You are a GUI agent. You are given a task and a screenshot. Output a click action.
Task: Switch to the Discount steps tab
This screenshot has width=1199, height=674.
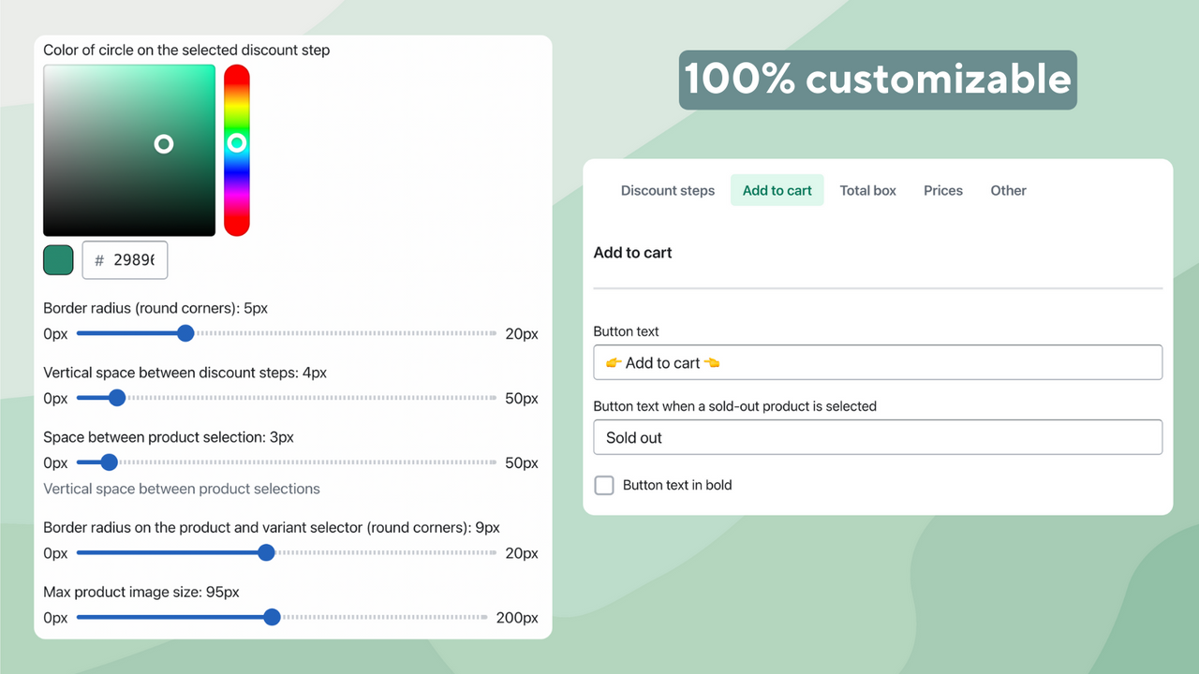click(668, 190)
